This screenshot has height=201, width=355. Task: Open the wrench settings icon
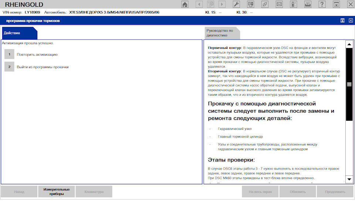(x=236, y=4)
